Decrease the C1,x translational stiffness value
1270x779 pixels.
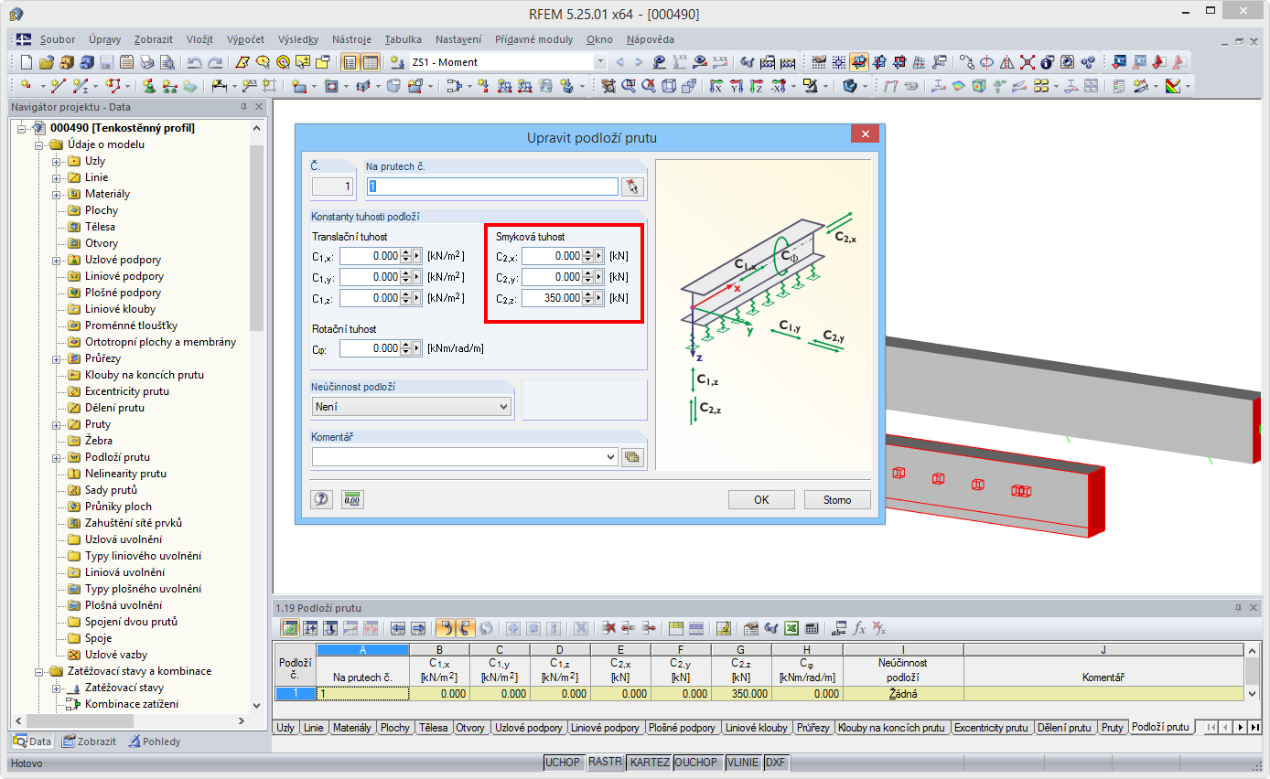[406, 260]
